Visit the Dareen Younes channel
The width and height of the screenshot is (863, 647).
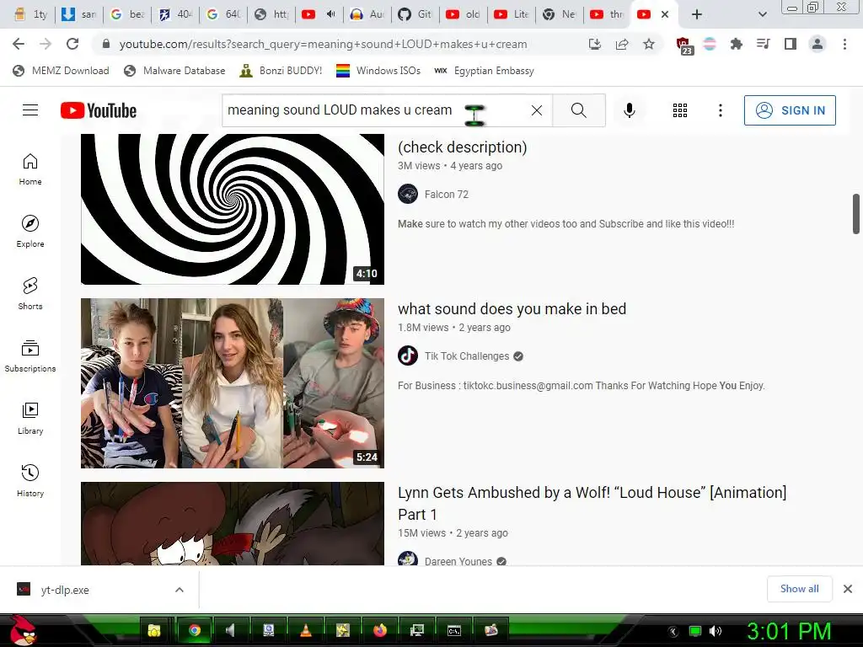458,561
